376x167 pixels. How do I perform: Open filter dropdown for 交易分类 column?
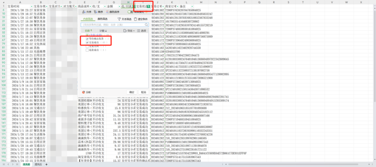[47, 6]
